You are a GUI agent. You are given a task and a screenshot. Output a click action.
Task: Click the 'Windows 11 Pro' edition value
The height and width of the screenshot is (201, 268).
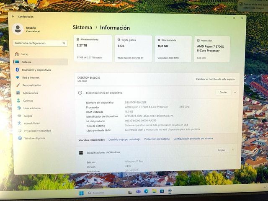[x=134, y=161]
